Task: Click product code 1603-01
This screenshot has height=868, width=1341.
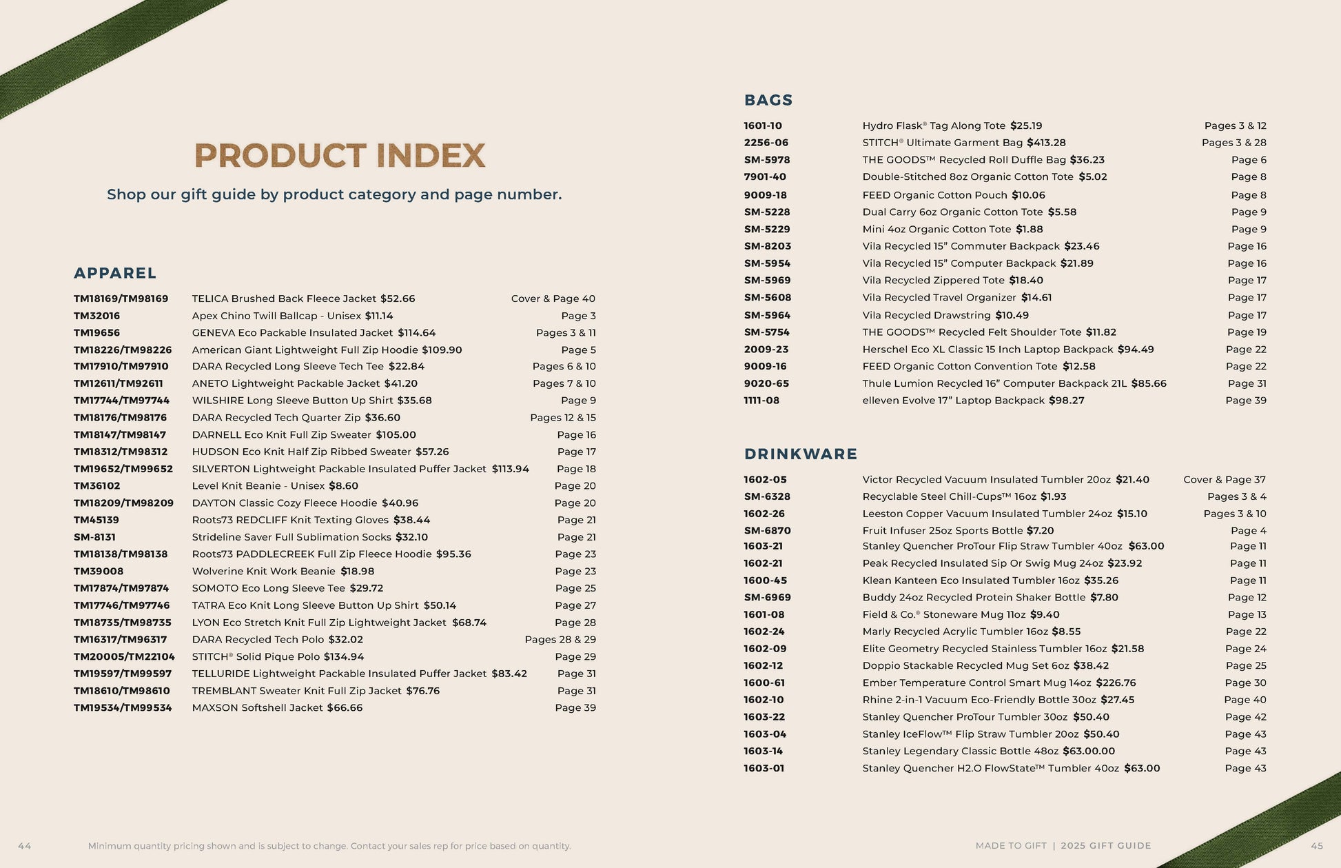Action: click(764, 768)
